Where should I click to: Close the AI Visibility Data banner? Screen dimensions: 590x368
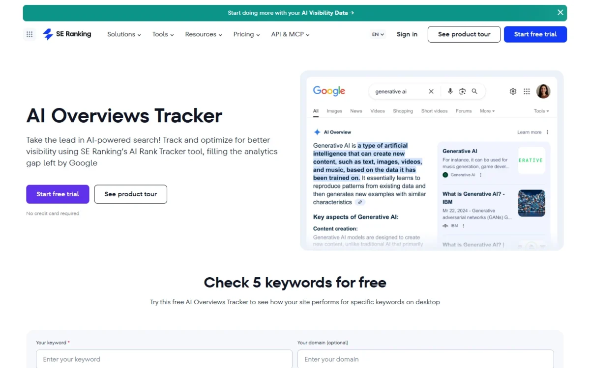pos(560,13)
